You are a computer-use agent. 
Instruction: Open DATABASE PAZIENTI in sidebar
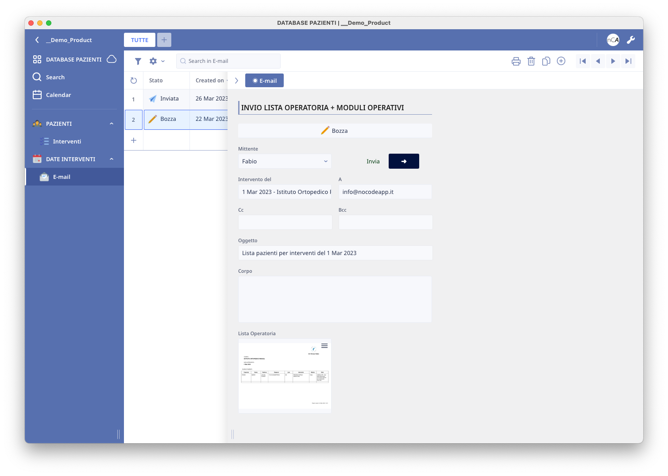click(x=73, y=59)
